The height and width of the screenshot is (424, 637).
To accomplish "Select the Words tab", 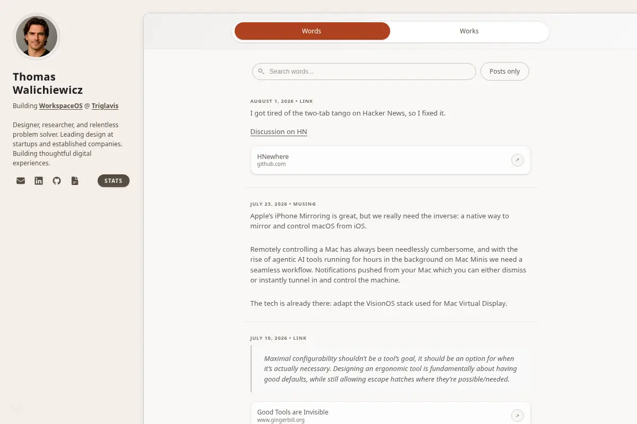I will [312, 31].
